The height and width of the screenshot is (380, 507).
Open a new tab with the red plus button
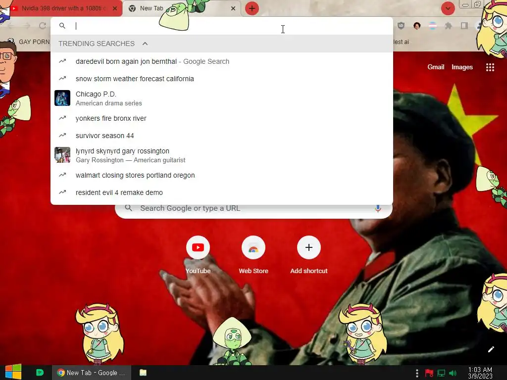coord(252,8)
